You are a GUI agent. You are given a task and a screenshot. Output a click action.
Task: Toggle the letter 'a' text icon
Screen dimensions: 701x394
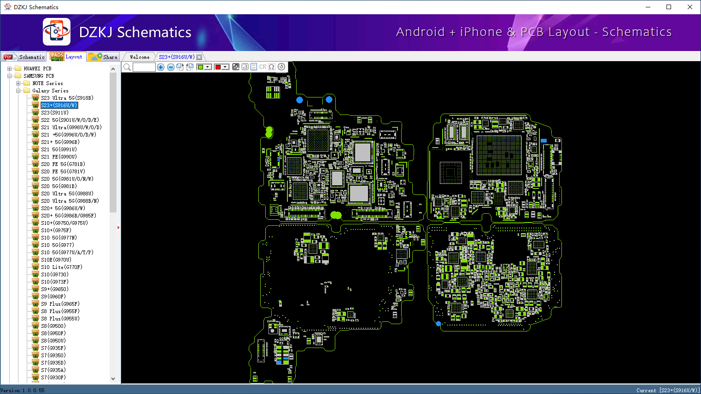[x=245, y=67]
